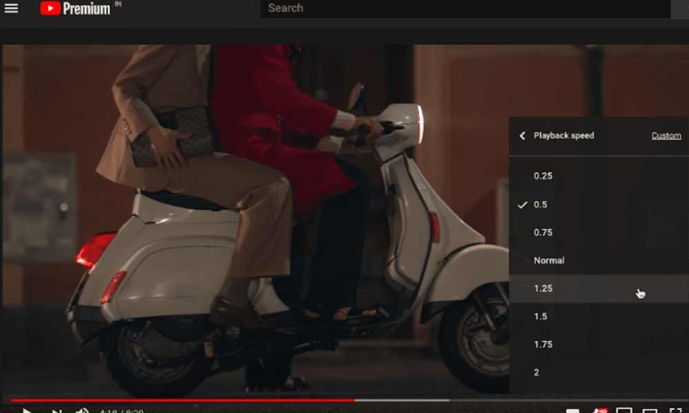Viewport: 689px width, 413px height.
Task: Enter fullscreen mode
Action: pyautogui.click(x=675, y=411)
